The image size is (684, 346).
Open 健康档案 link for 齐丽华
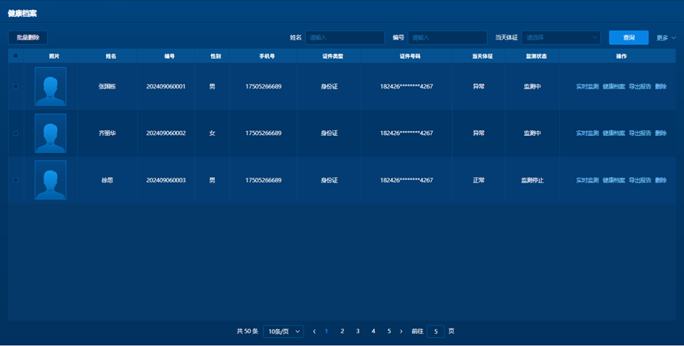(614, 134)
